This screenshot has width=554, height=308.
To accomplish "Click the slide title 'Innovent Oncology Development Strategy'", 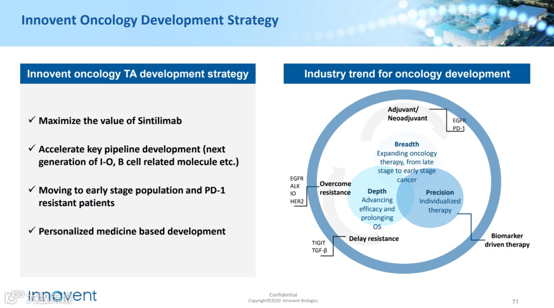I will click(x=150, y=20).
